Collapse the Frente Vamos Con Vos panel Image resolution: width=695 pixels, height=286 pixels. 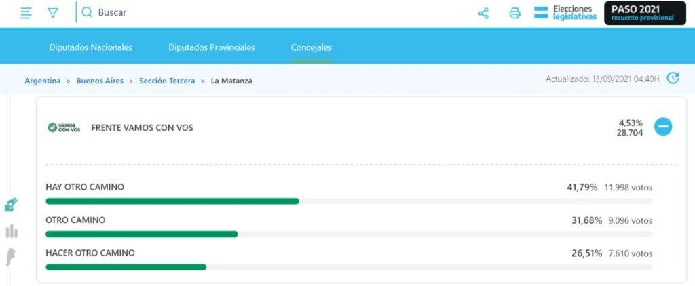[x=663, y=127]
